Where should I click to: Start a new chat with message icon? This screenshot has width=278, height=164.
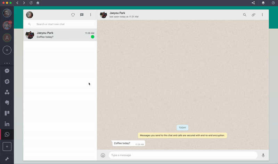pos(82,15)
